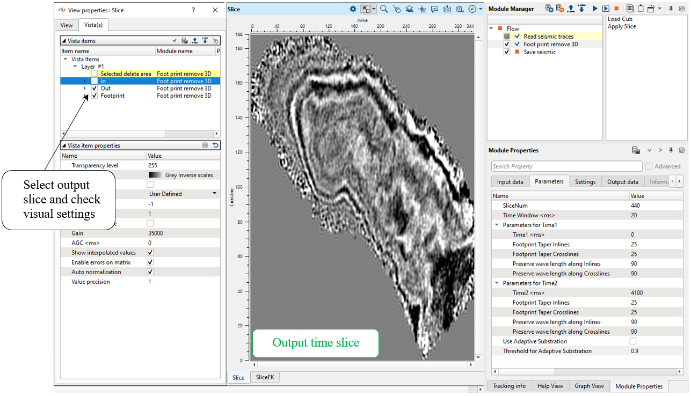
Task: Open the Output data tab
Action: 622,182
